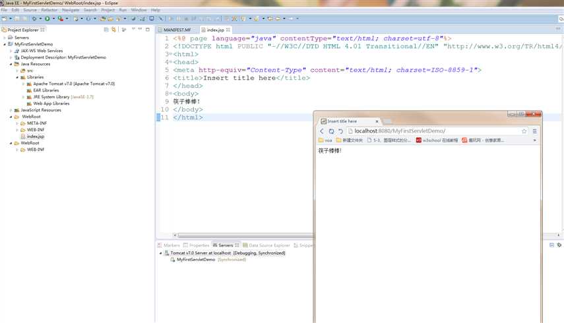Collapse the Java Resources node
The height and width of the screenshot is (323, 564).
11,64
